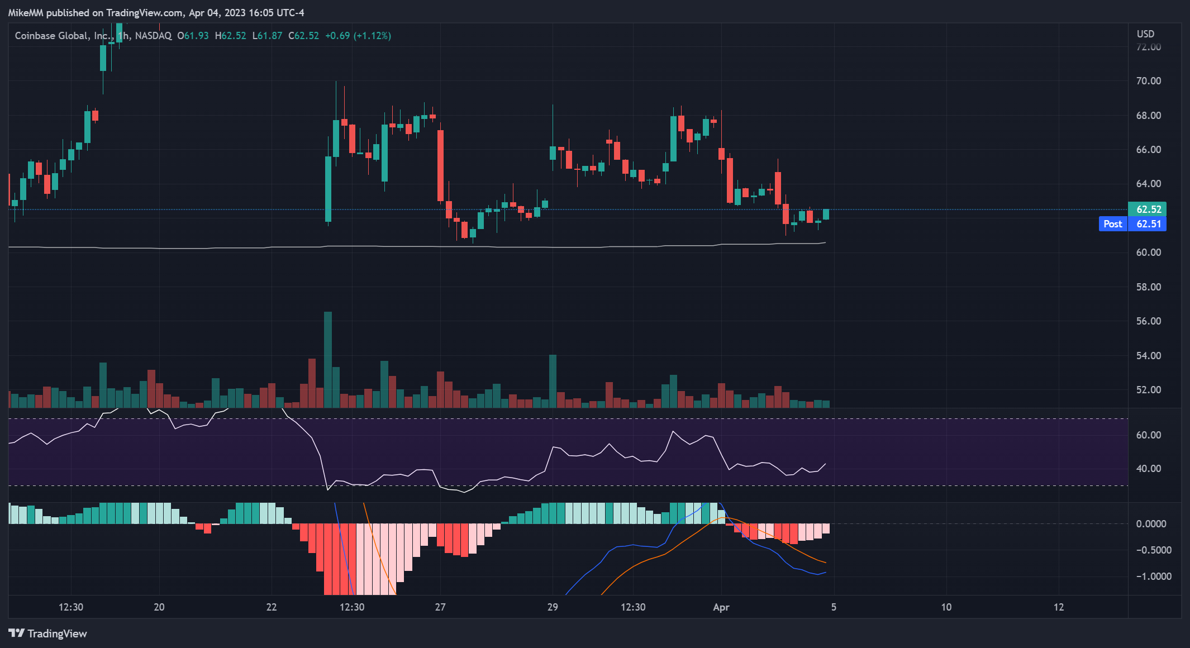Image resolution: width=1190 pixels, height=648 pixels.
Task: Click the Coinbase Global, Inc. symbol title
Action: pyautogui.click(x=64, y=36)
